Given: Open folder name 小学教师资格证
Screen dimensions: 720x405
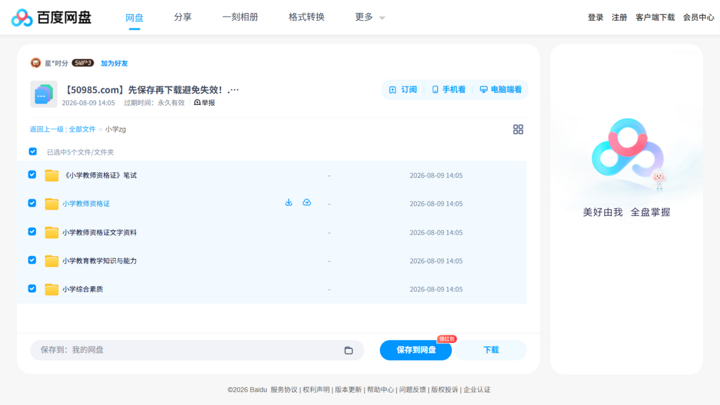Looking at the screenshot, I should click(x=86, y=204).
